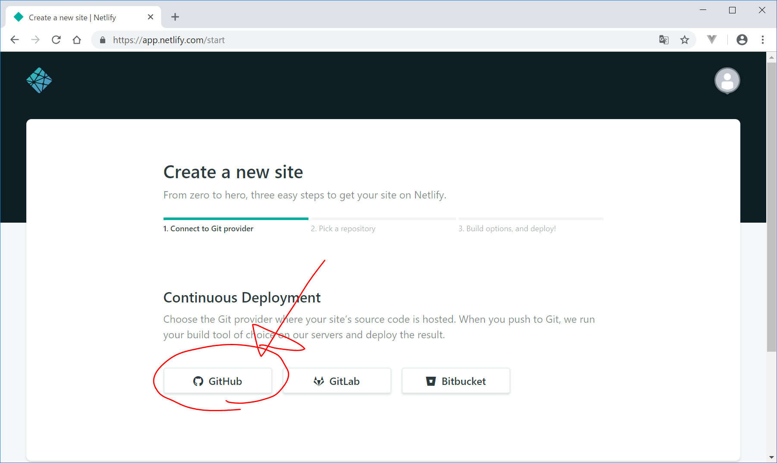Open the Vue devtools extension icon
The height and width of the screenshot is (463, 777).
click(x=712, y=40)
